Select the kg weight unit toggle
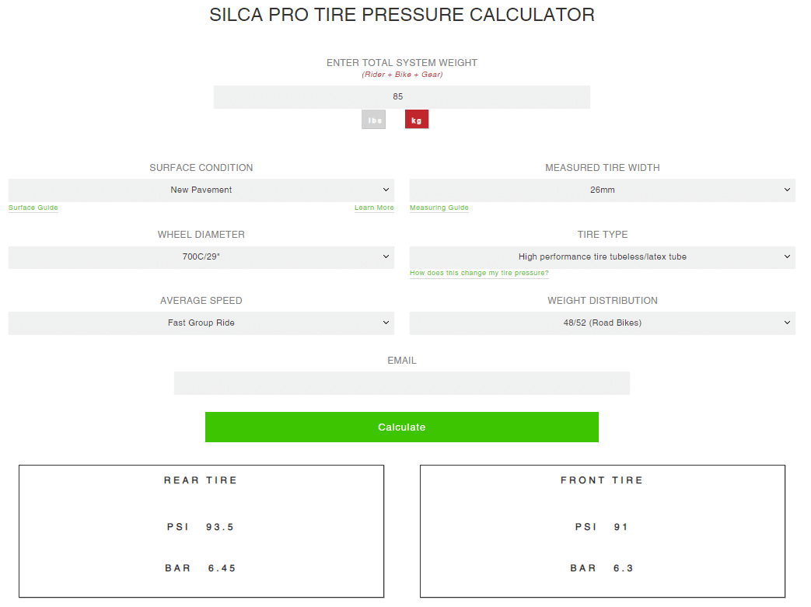The height and width of the screenshot is (607, 811). (x=416, y=120)
